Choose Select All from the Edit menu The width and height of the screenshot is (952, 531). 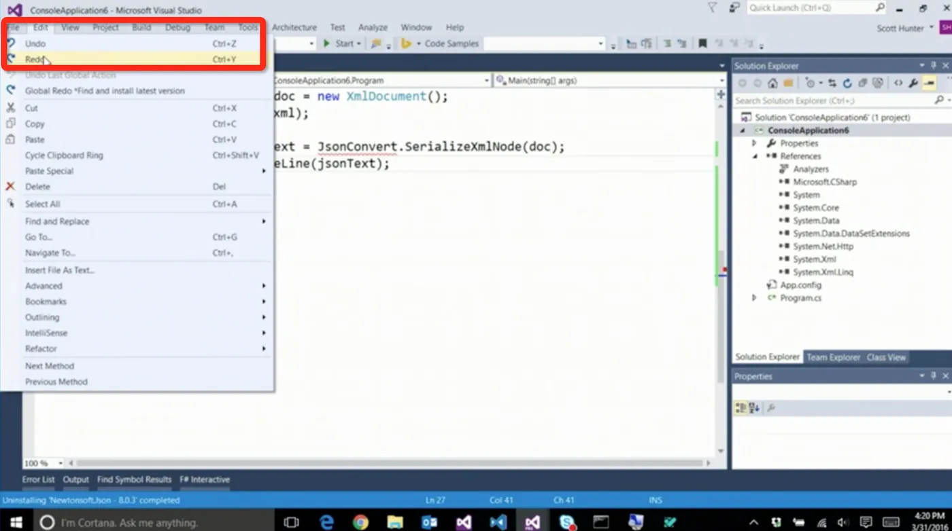point(137,204)
